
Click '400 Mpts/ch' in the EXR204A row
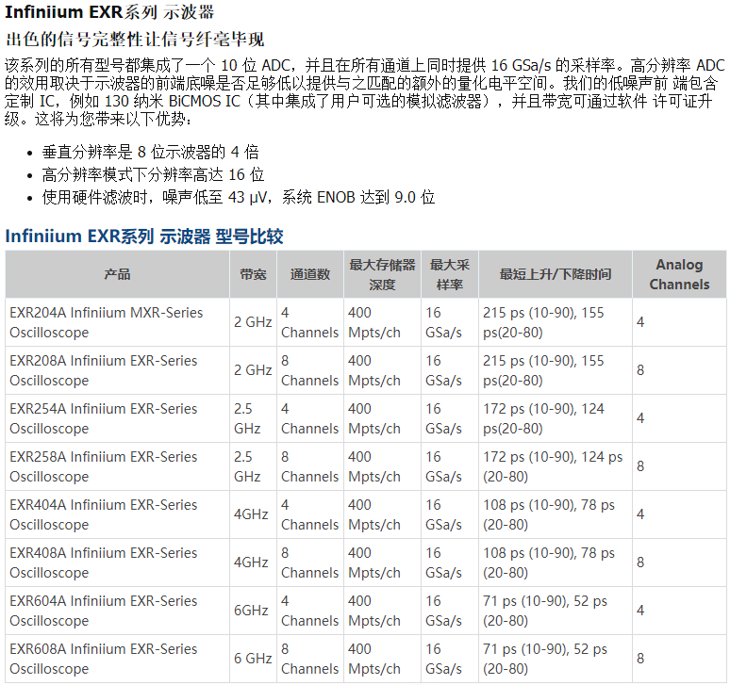click(374, 322)
